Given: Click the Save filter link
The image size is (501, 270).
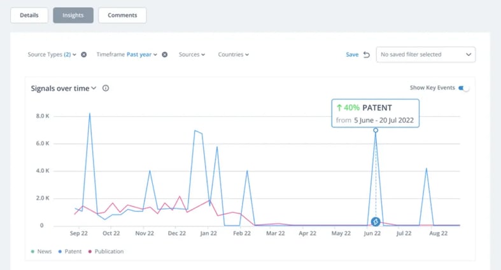Looking at the screenshot, I should pyautogui.click(x=352, y=55).
